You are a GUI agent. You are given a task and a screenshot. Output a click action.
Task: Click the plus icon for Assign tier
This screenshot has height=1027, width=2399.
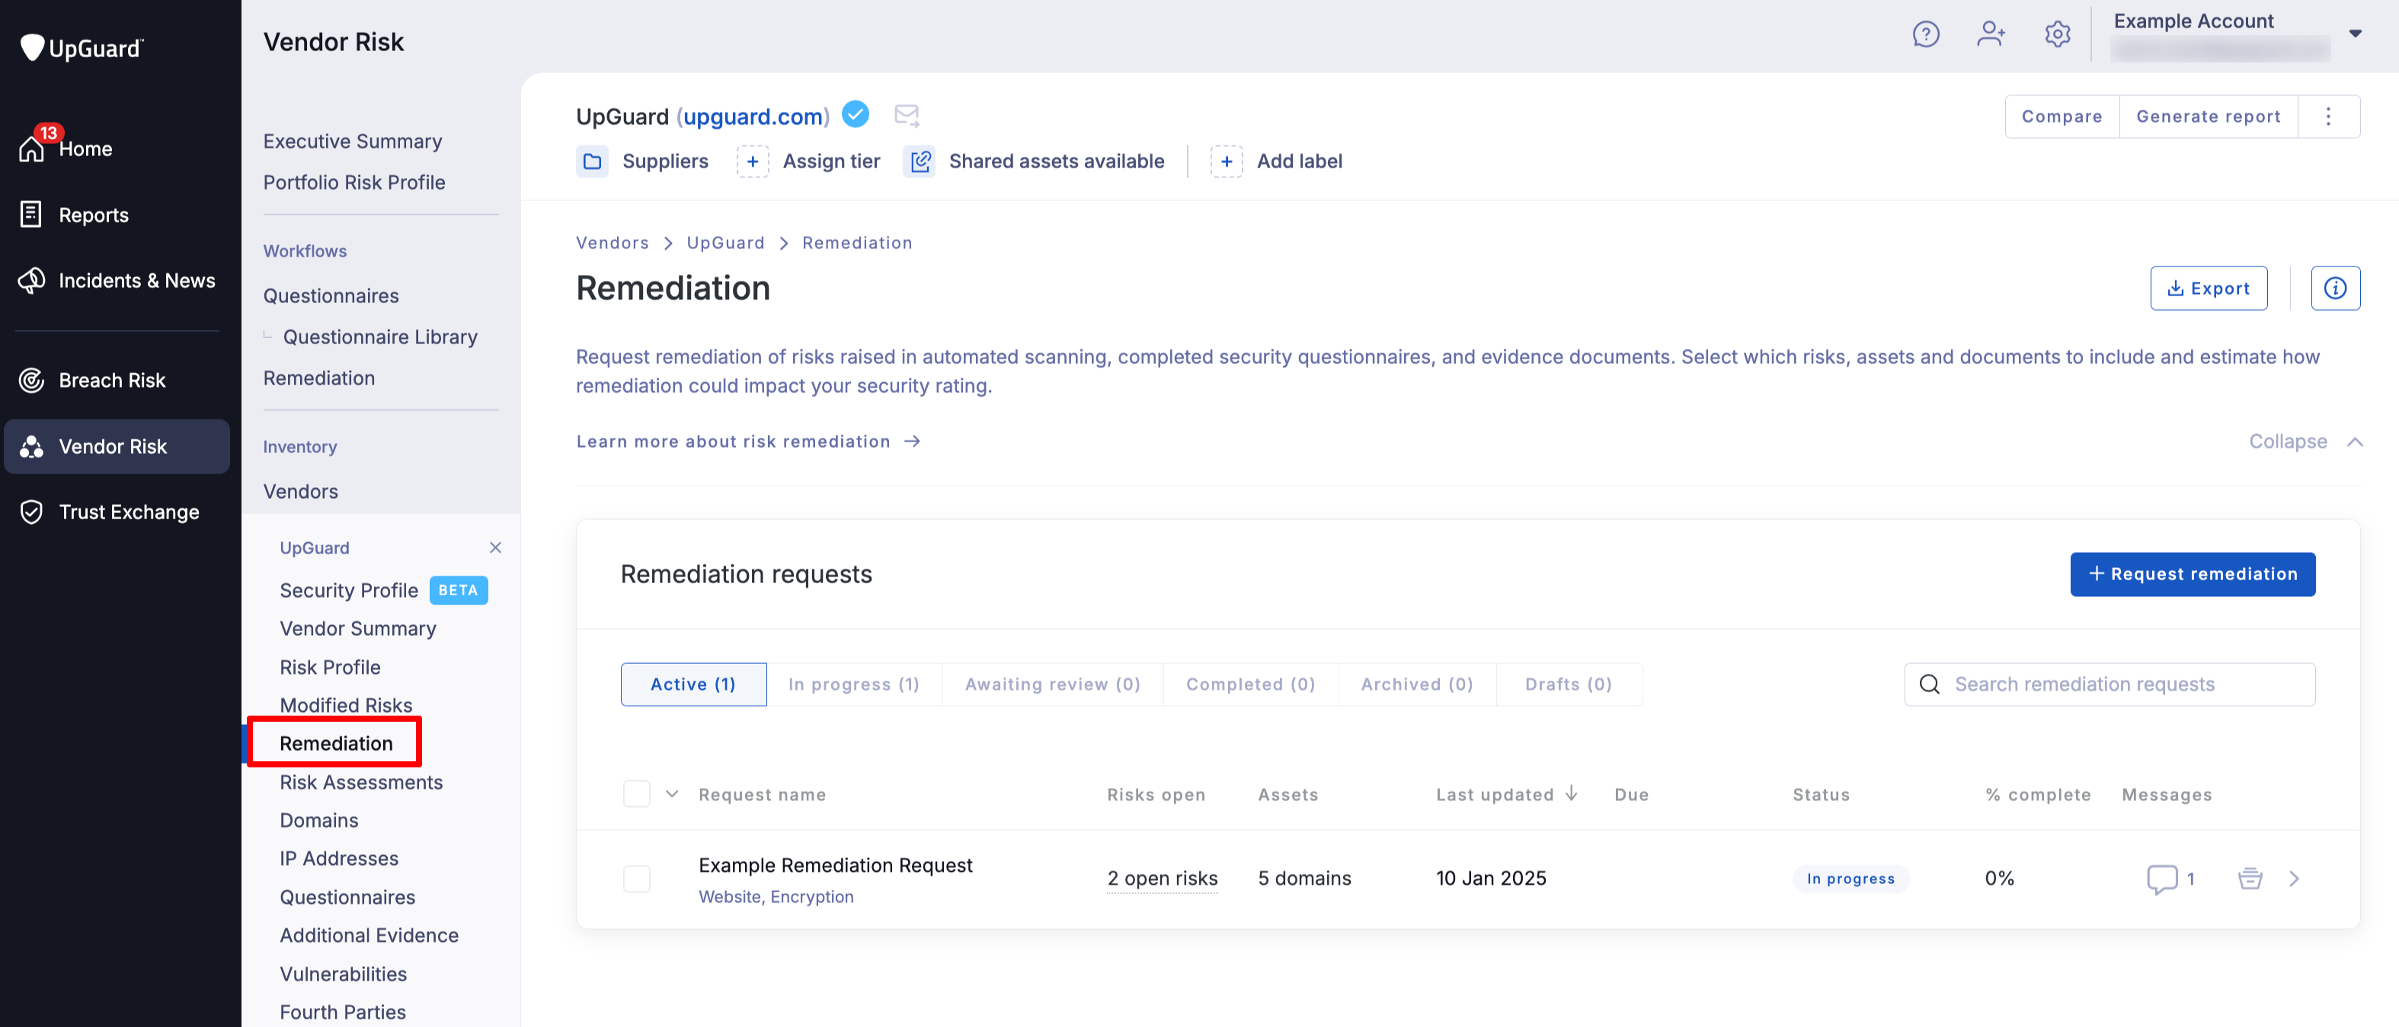coord(753,161)
